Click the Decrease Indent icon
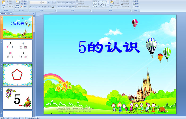186x119 pixels. tap(67, 3)
